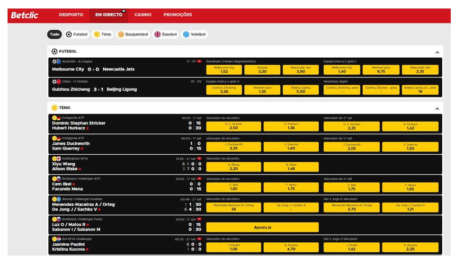Switch to Em Directo tab

tap(108, 15)
